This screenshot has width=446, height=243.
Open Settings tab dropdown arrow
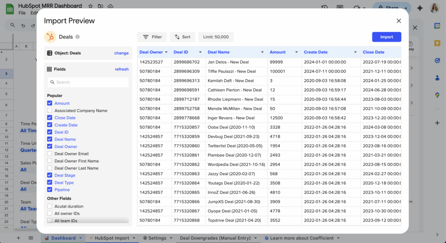click(171, 238)
